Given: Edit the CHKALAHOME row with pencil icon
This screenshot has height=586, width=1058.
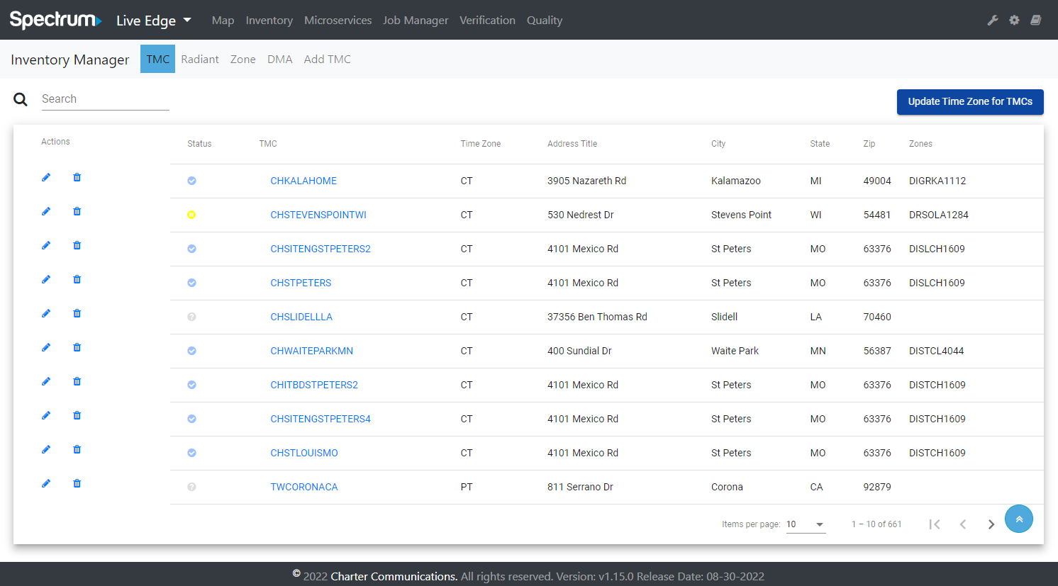Looking at the screenshot, I should 46,177.
